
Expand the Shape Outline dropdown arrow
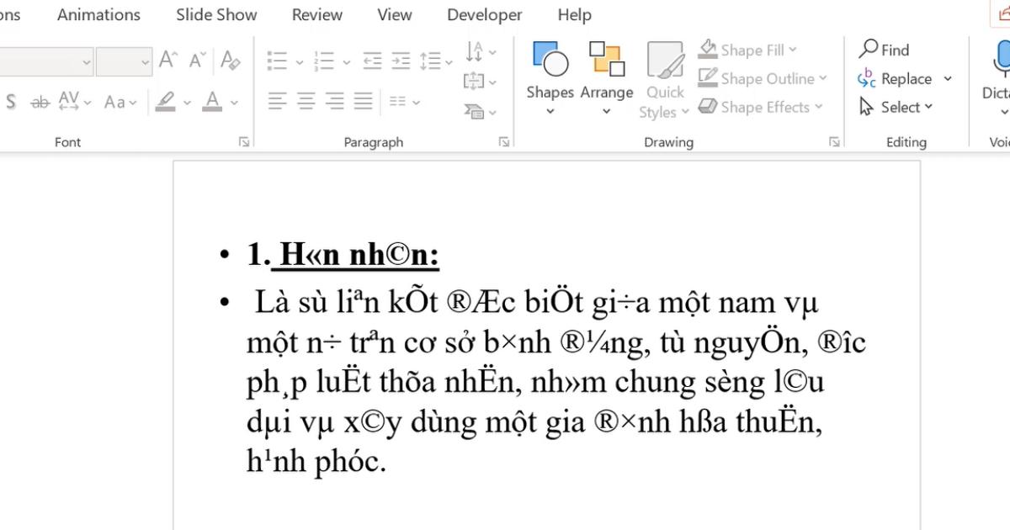823,79
